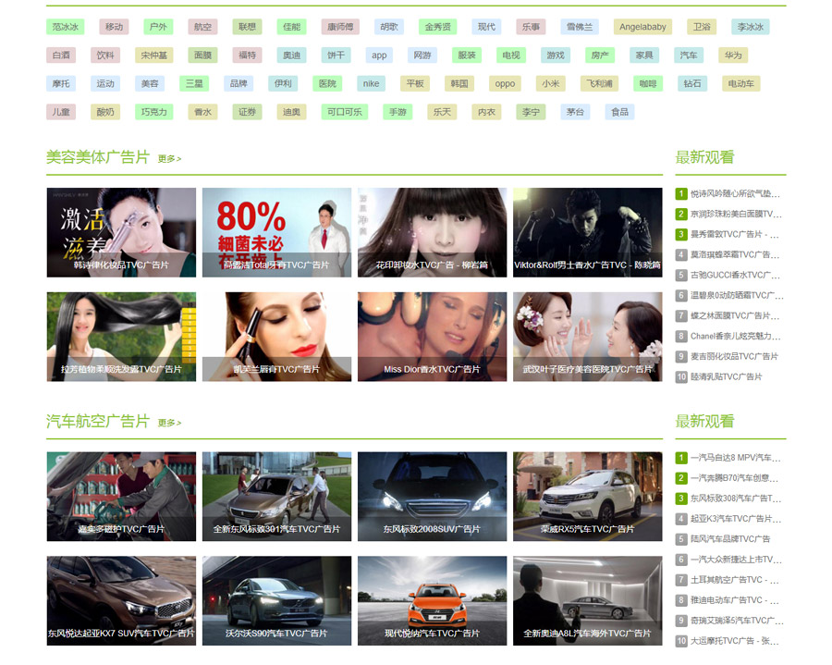Open ranked item 土耳其航空广告TVC
This screenshot has height=665, width=832.
(734, 580)
